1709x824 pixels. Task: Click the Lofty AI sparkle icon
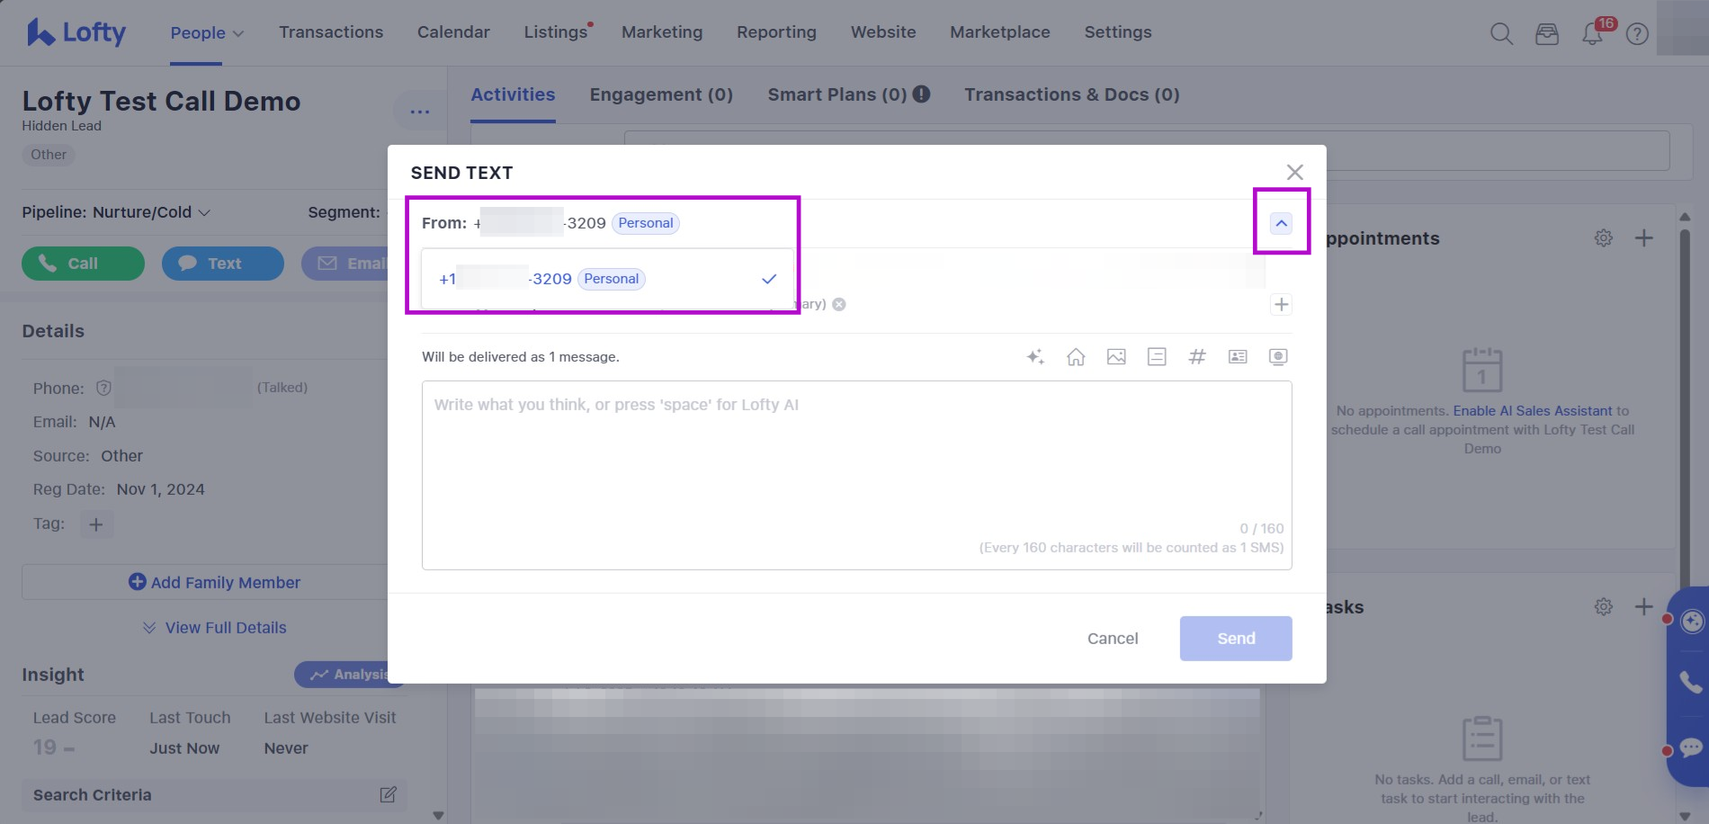(1035, 357)
